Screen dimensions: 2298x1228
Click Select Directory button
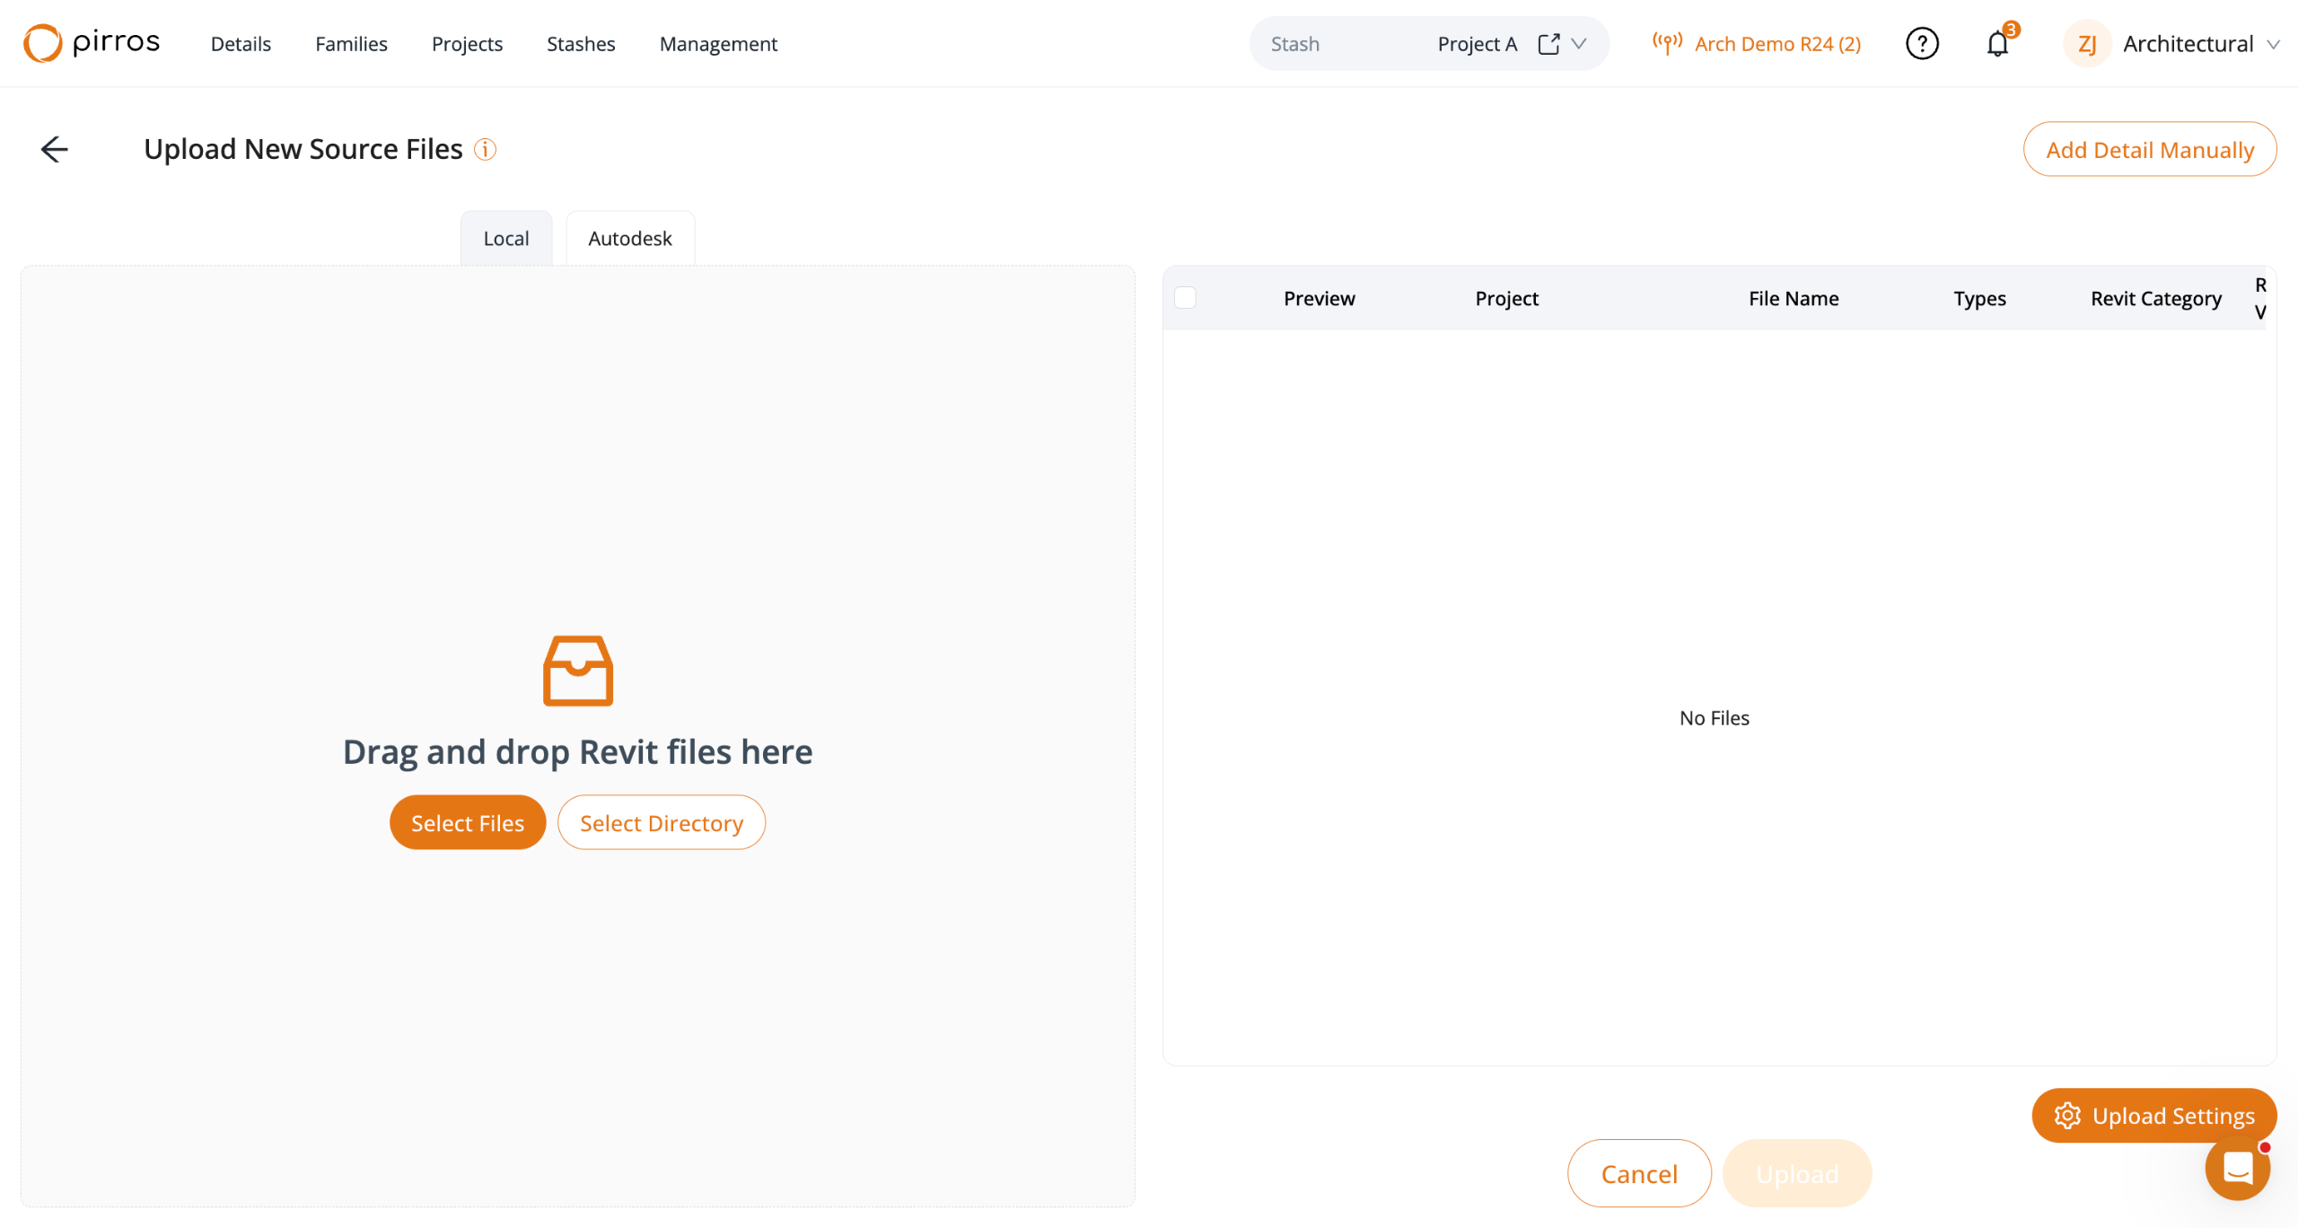click(x=661, y=822)
